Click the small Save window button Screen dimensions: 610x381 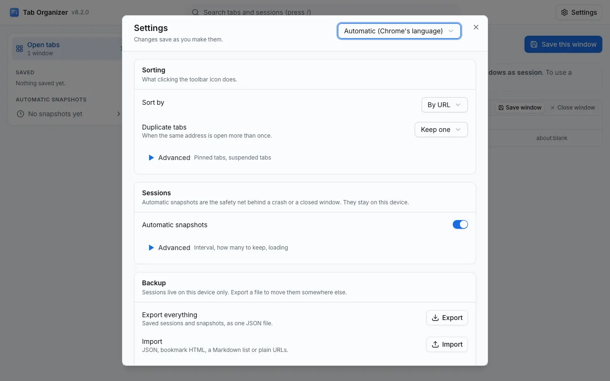point(520,108)
